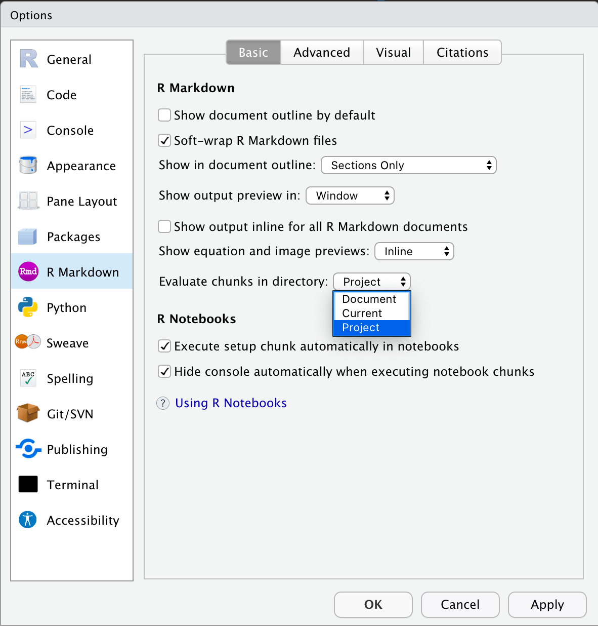Screen dimensions: 598x626
Task: Click the Apply button
Action: click(x=547, y=605)
